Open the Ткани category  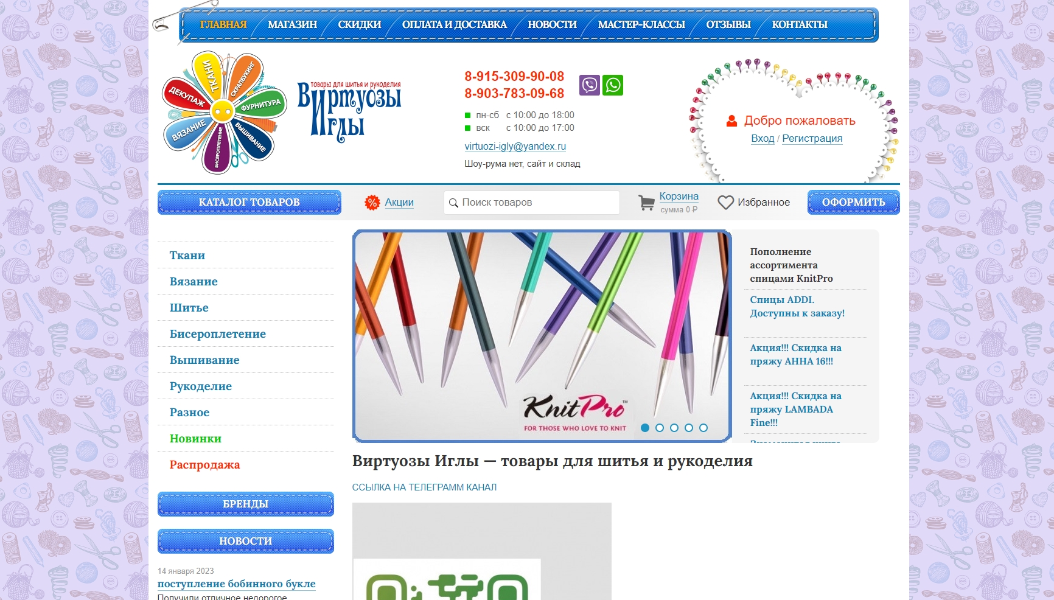click(x=187, y=256)
